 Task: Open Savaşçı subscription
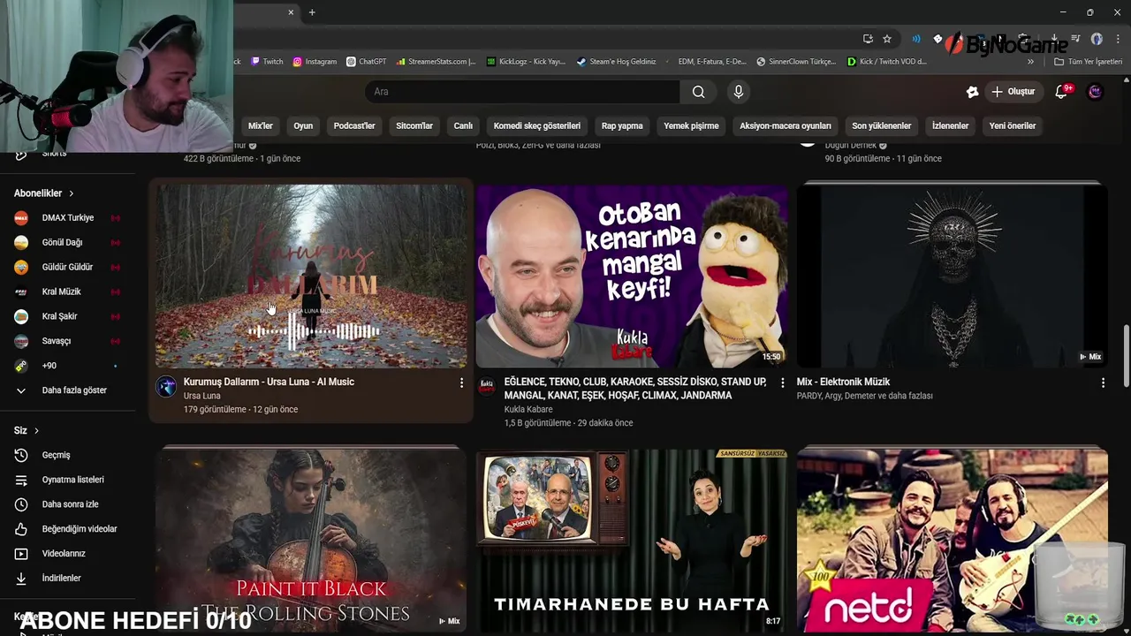point(68,342)
